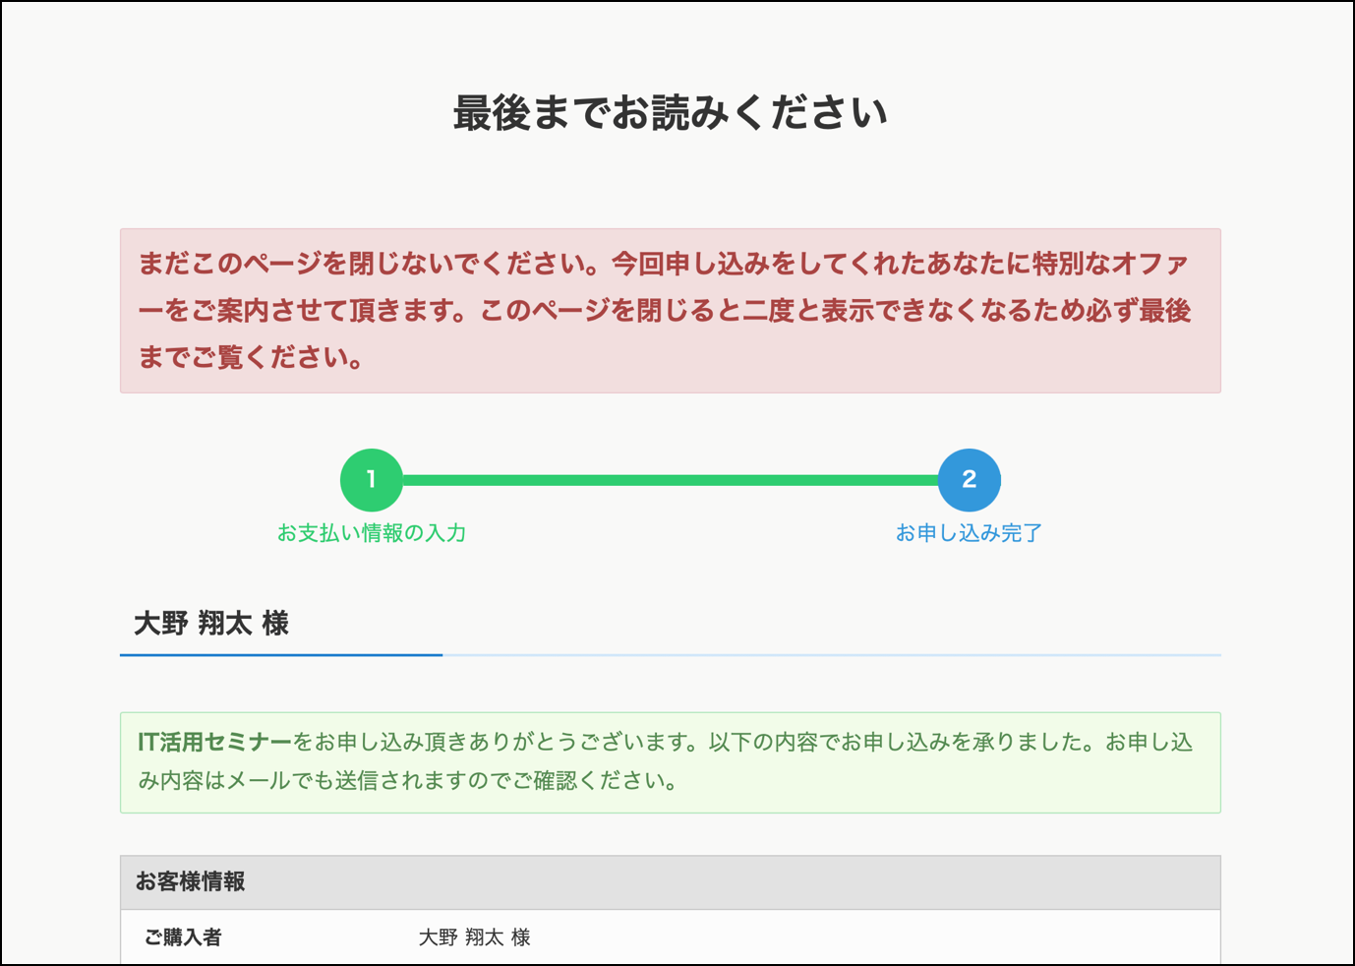Click the 最後までお読みください page heading
This screenshot has width=1355, height=966.
pos(670,113)
